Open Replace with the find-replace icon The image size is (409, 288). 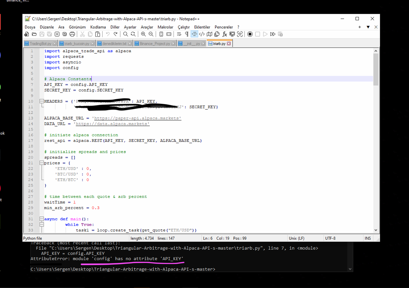point(133,34)
